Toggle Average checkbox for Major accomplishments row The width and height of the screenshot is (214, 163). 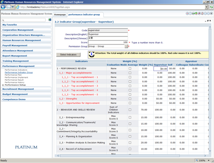pos(130,73)
